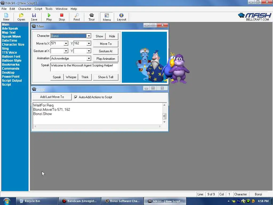Click the Show & Tell button
This screenshot has height=205, width=273.
coord(106,77)
